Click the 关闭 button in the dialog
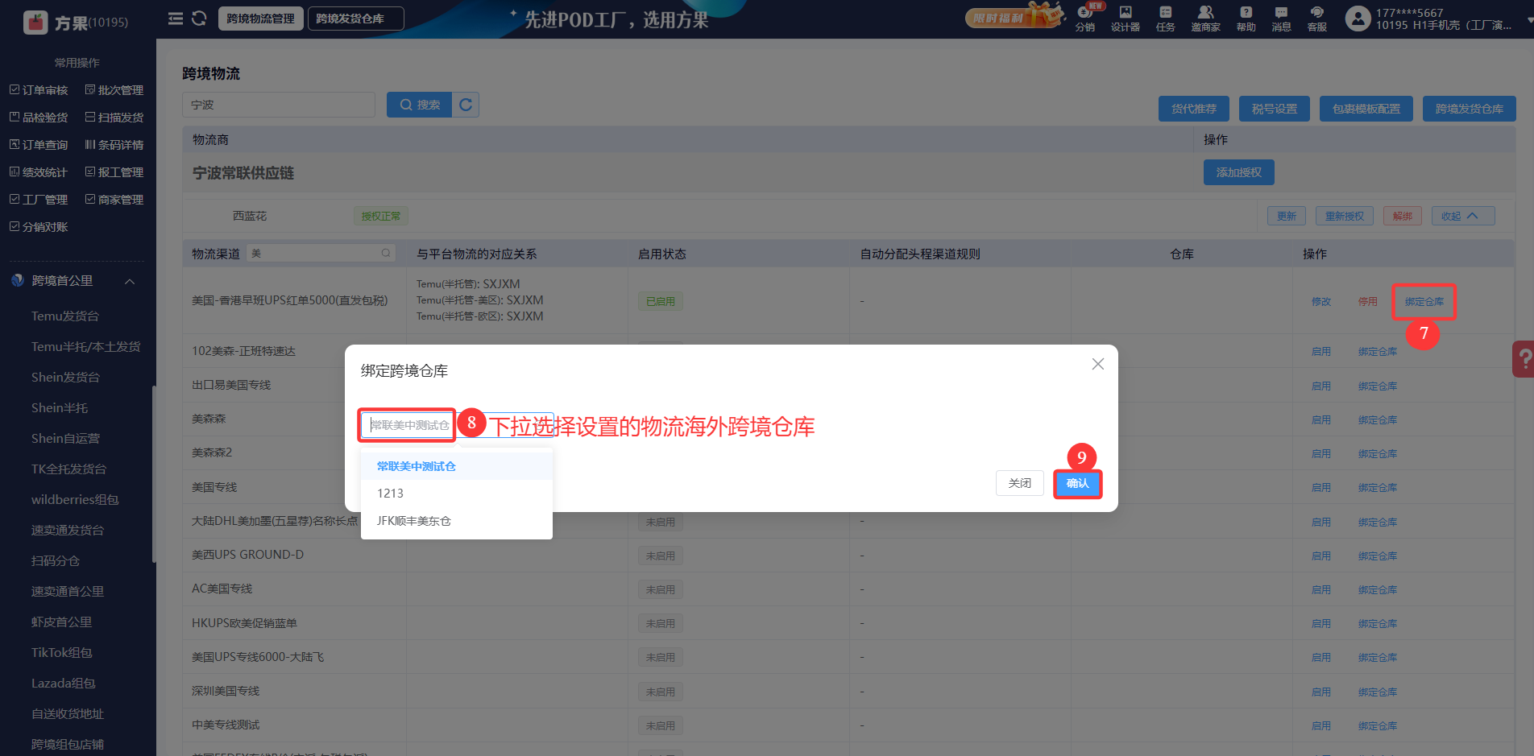 (x=1020, y=483)
